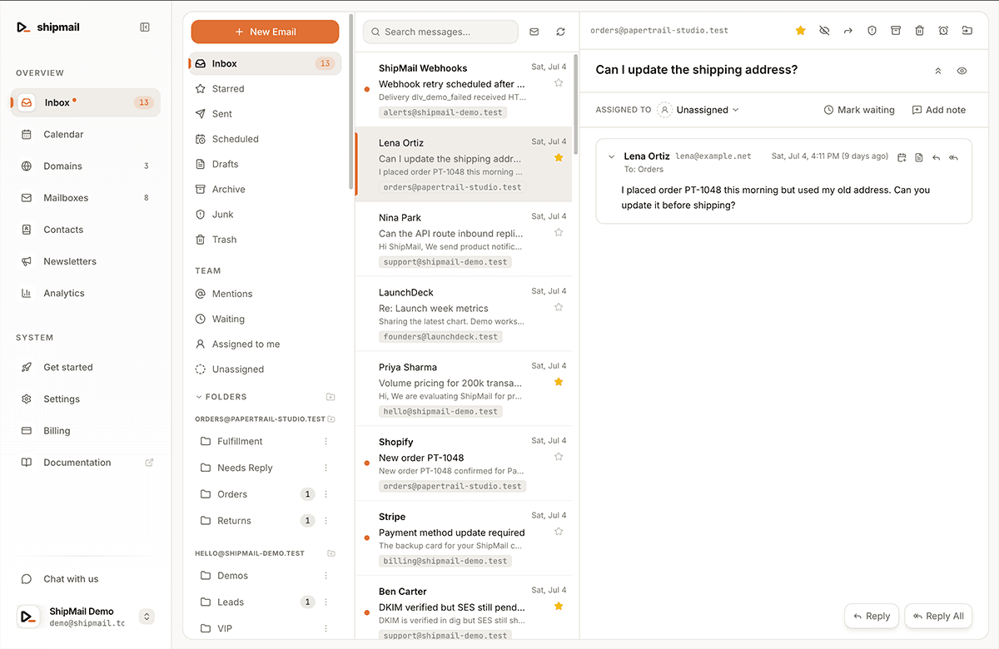Image resolution: width=999 pixels, height=649 pixels.
Task: Open the Unassigned assignee dropdown
Action: (x=698, y=110)
